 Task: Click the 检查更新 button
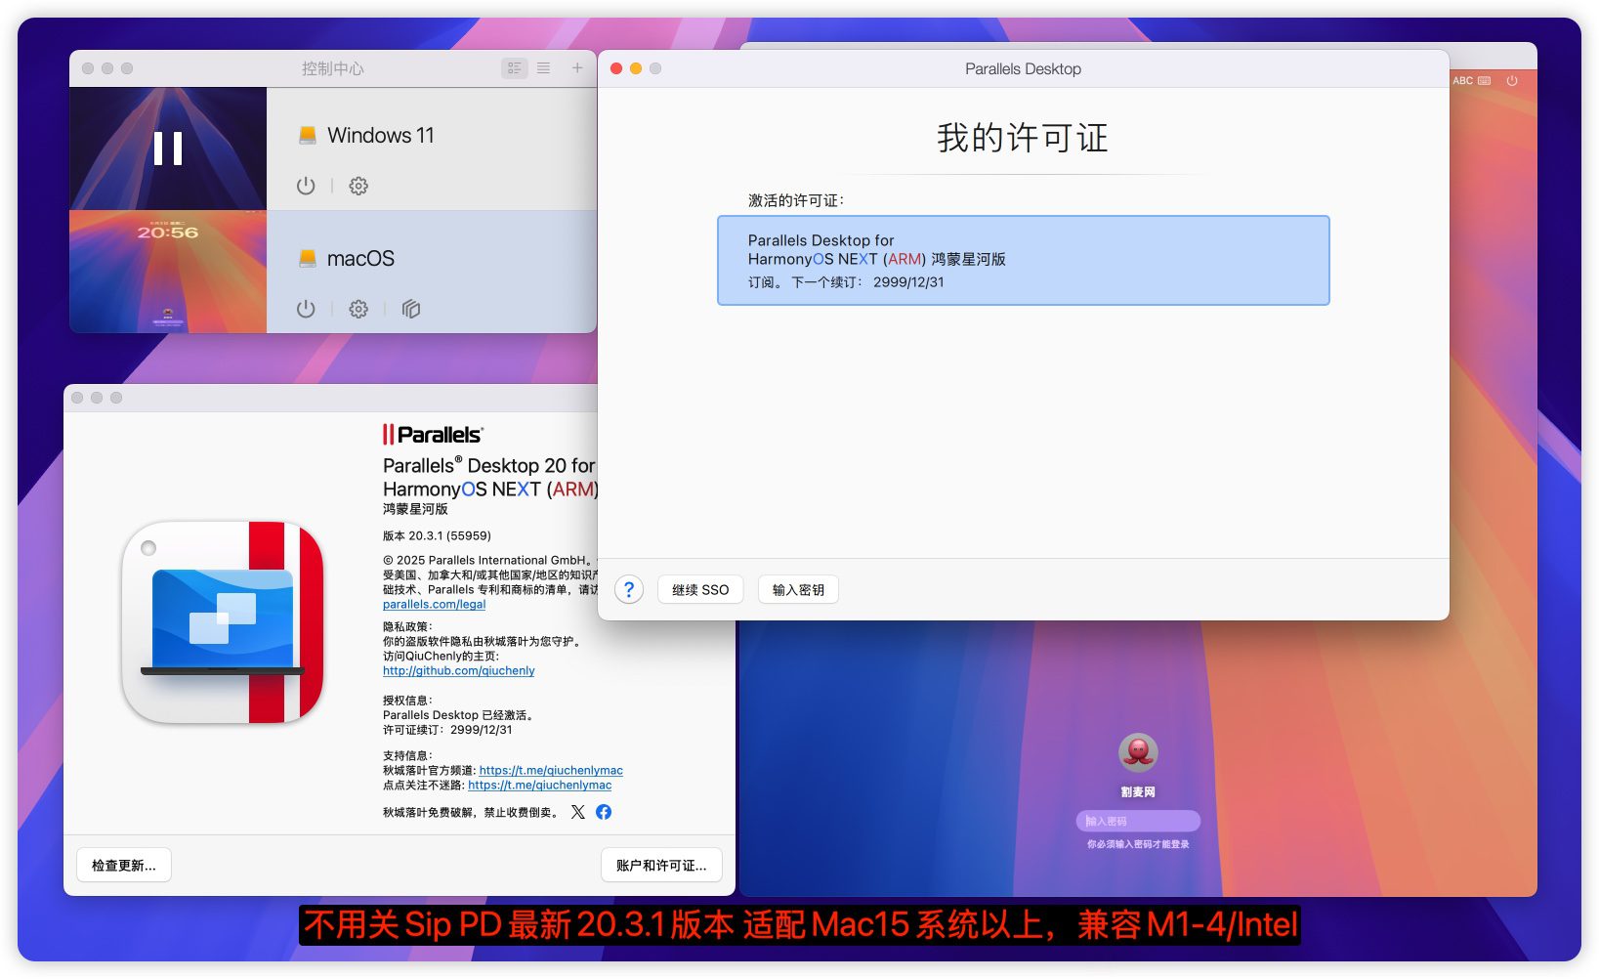(x=124, y=866)
